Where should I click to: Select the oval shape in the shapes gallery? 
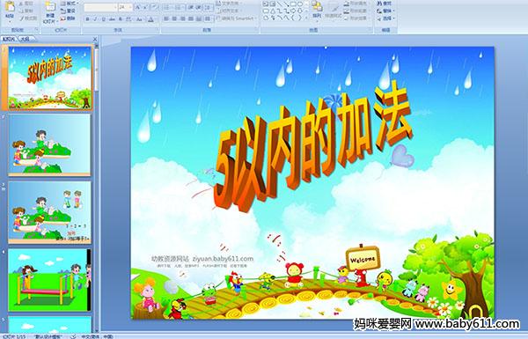point(300,4)
